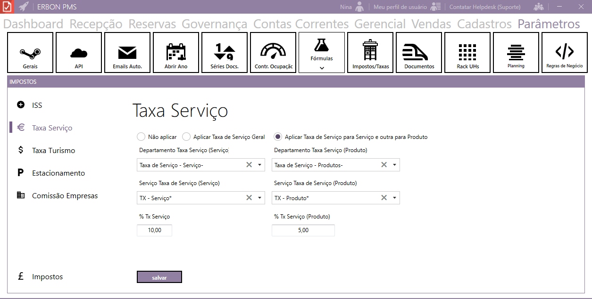Choose Aplicar Taxa de Serviço Geral option
Image resolution: width=592 pixels, height=299 pixels.
click(x=186, y=137)
